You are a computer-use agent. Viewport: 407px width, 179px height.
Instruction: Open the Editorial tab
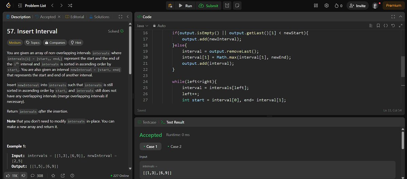pyautogui.click(x=75, y=17)
